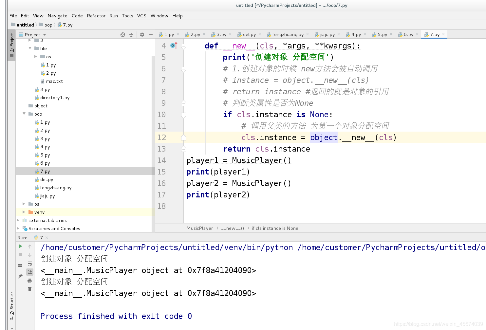Open 1: Project tool window stripe button
The height and width of the screenshot is (330, 486).
pos(11,45)
